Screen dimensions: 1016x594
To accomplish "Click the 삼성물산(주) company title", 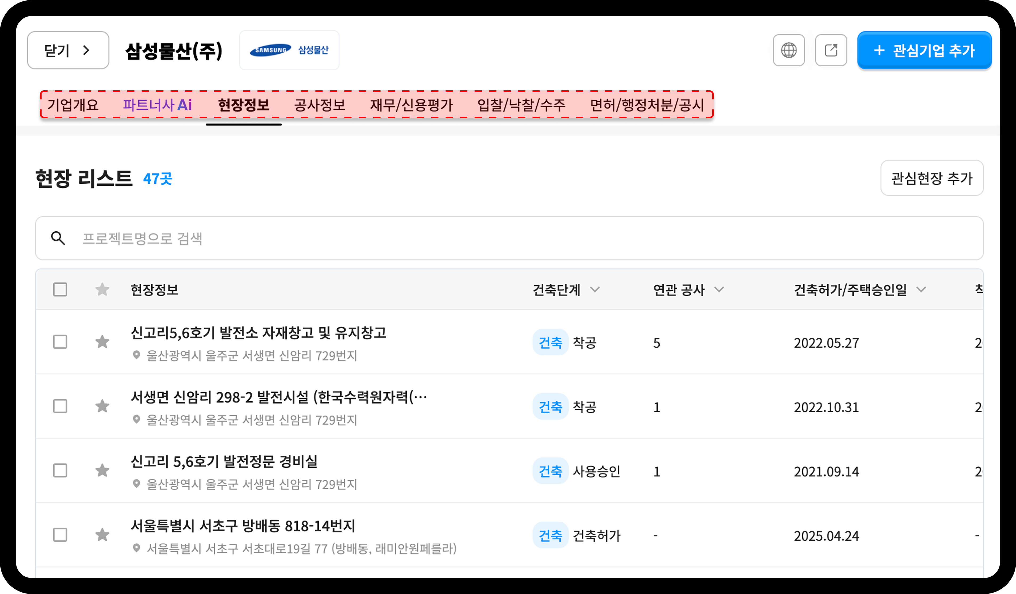I will (174, 51).
